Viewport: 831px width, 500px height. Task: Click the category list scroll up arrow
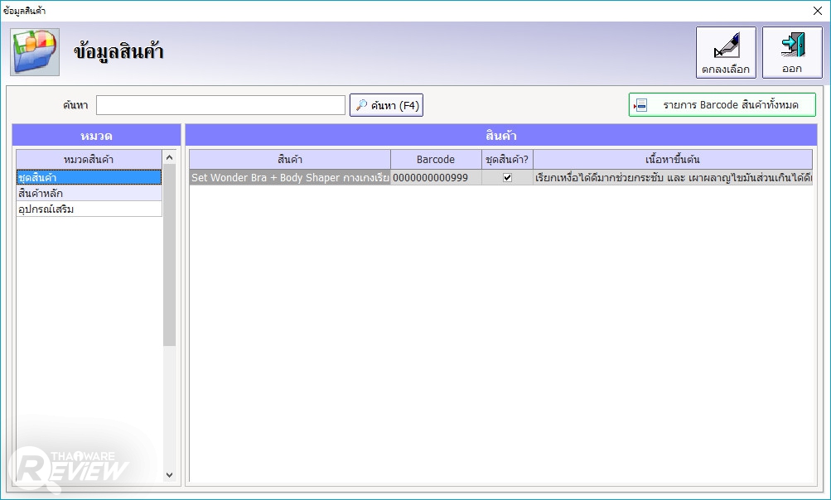tap(170, 157)
